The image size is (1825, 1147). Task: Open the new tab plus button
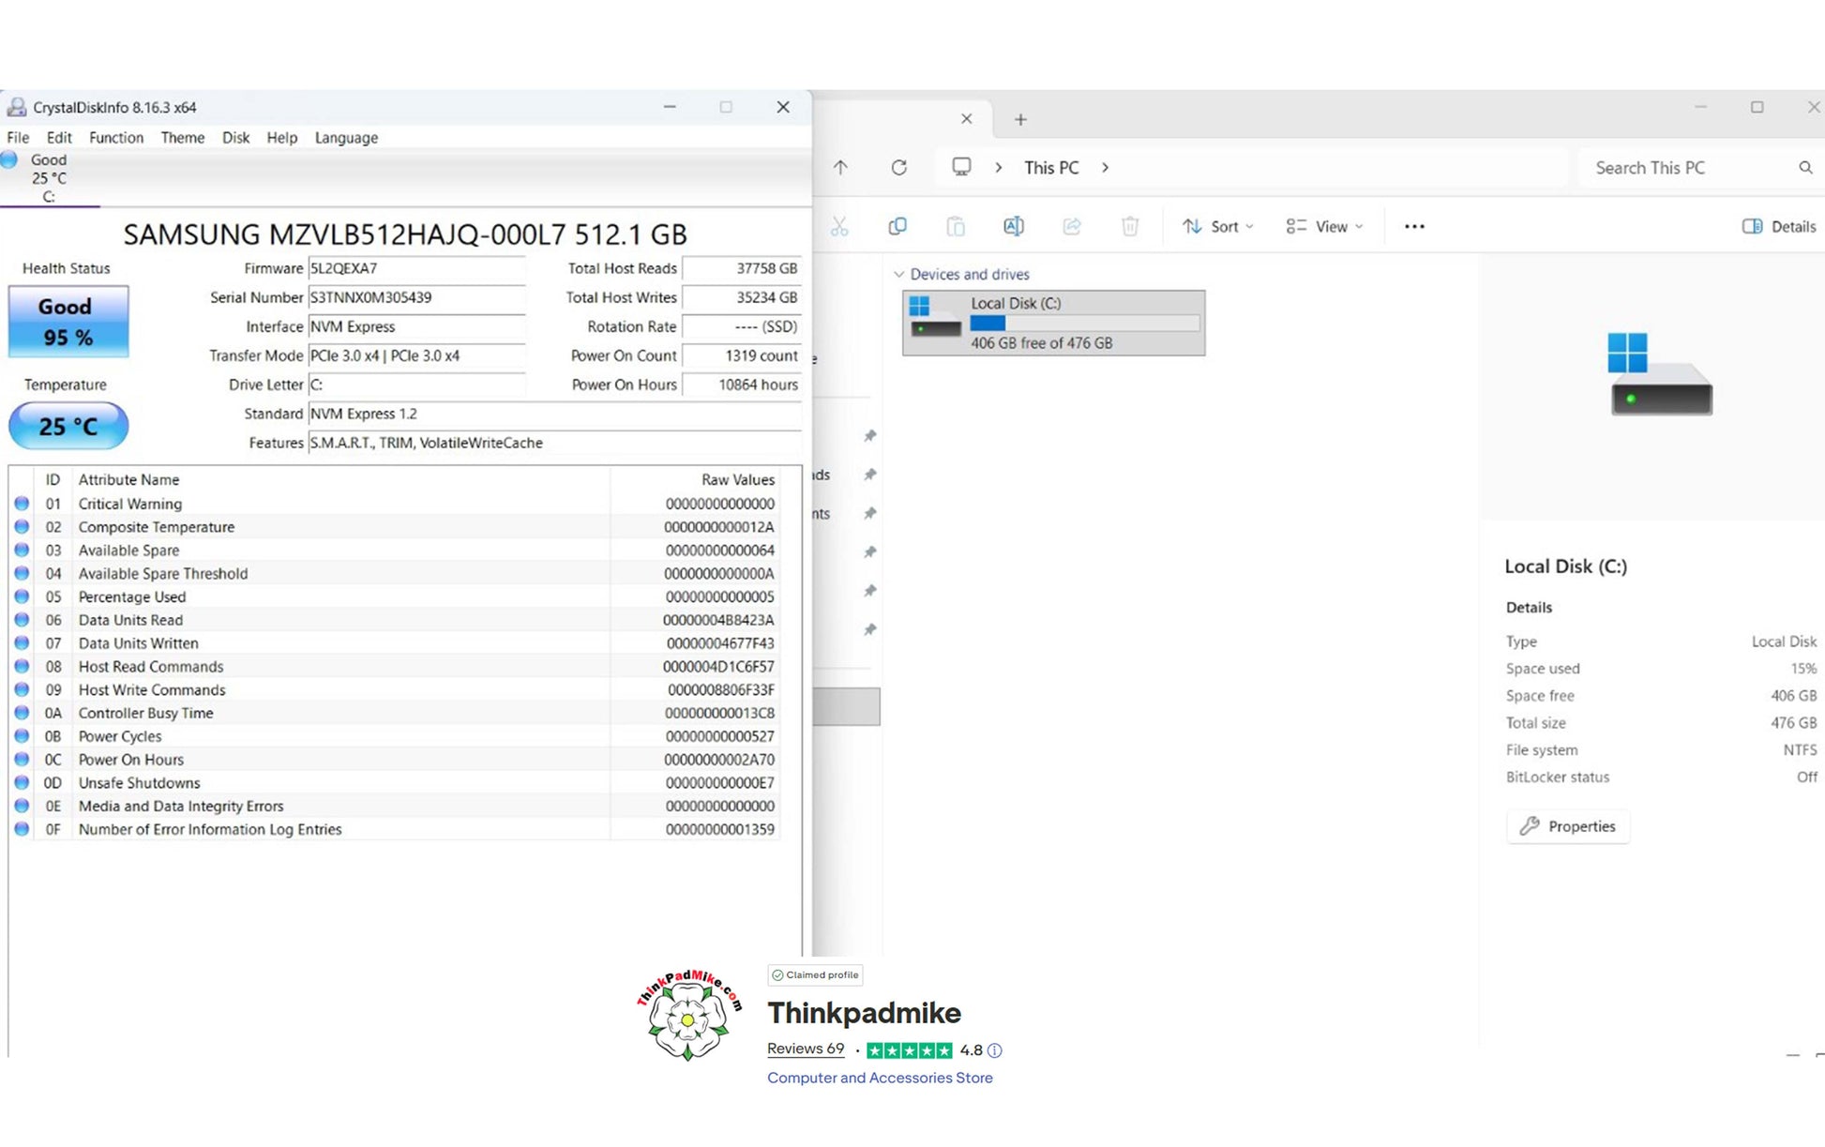(1020, 119)
